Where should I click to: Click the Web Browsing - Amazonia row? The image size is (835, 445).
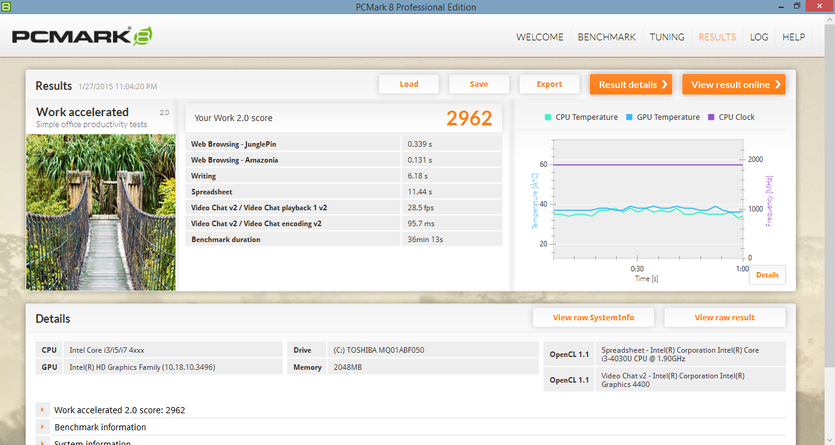[344, 160]
